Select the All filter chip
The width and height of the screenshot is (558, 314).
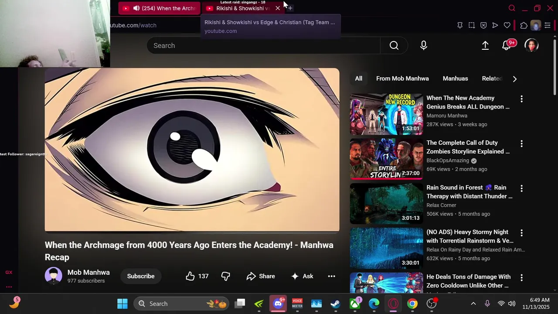358,78
